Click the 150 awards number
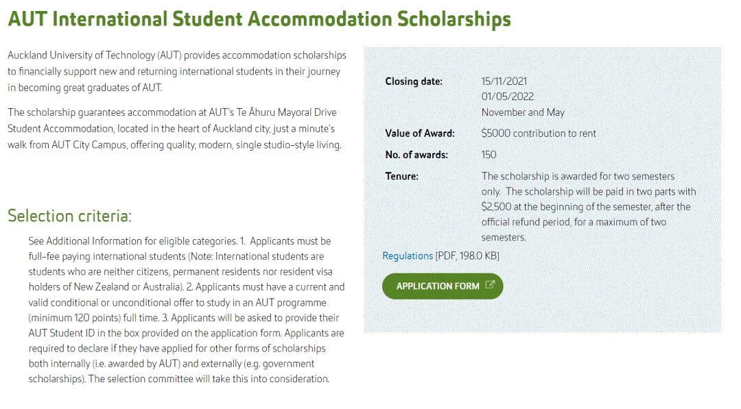741x409 pixels. click(489, 155)
